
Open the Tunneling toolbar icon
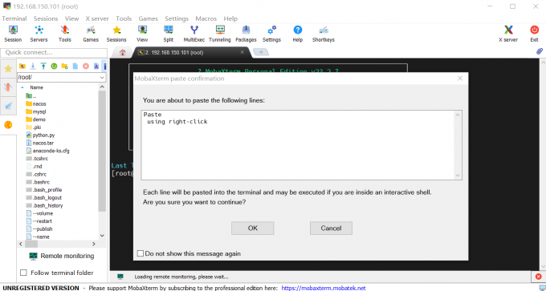point(220,34)
